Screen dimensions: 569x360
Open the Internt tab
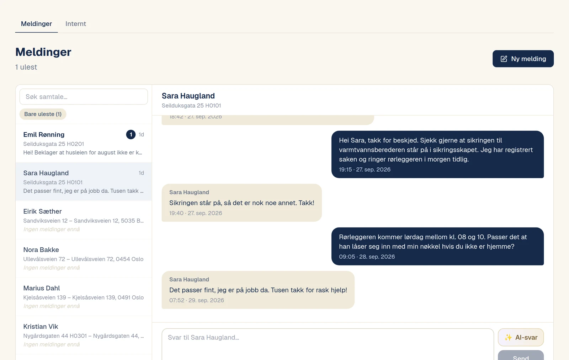click(x=76, y=24)
